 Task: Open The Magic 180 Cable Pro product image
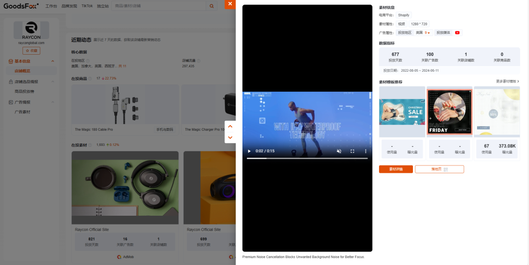125,104
